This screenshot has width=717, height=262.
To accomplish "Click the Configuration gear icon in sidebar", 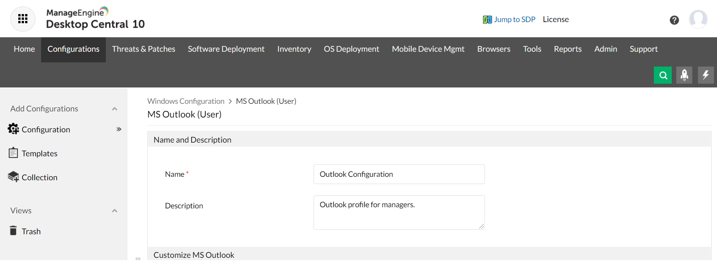I will 13,129.
